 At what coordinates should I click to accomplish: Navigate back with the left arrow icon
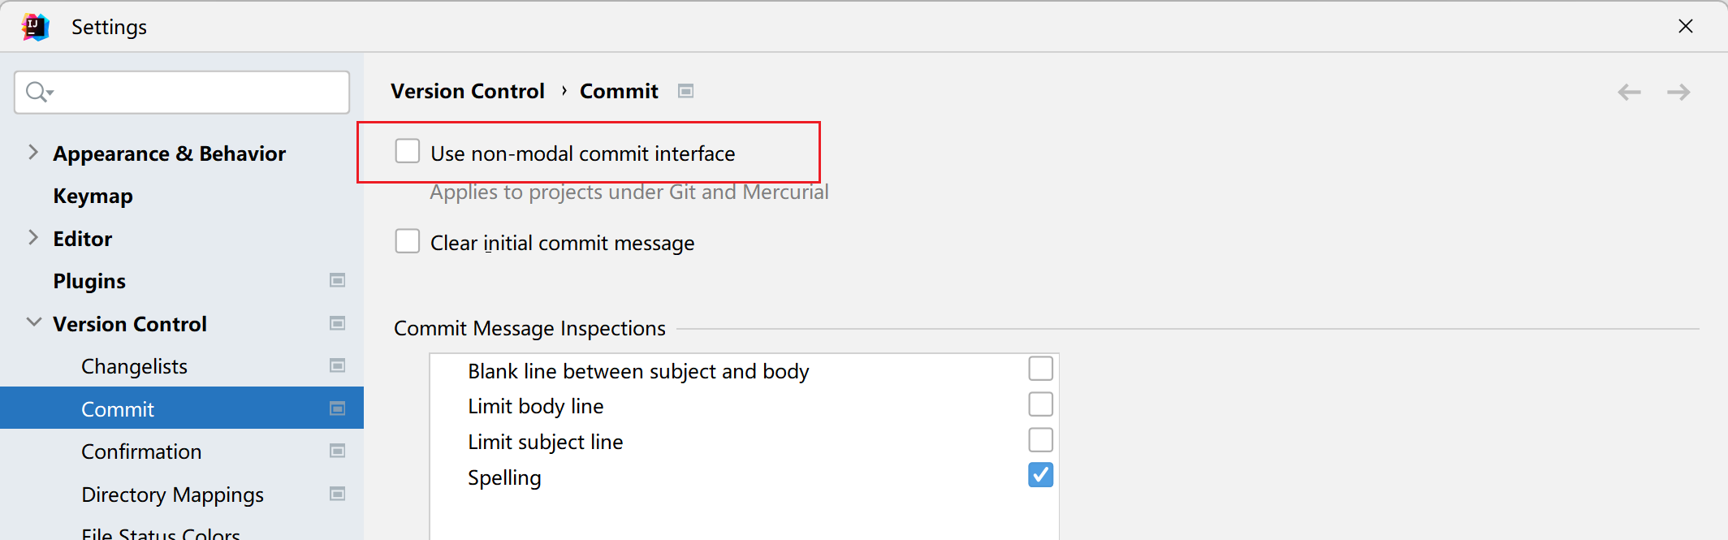pos(1629,92)
